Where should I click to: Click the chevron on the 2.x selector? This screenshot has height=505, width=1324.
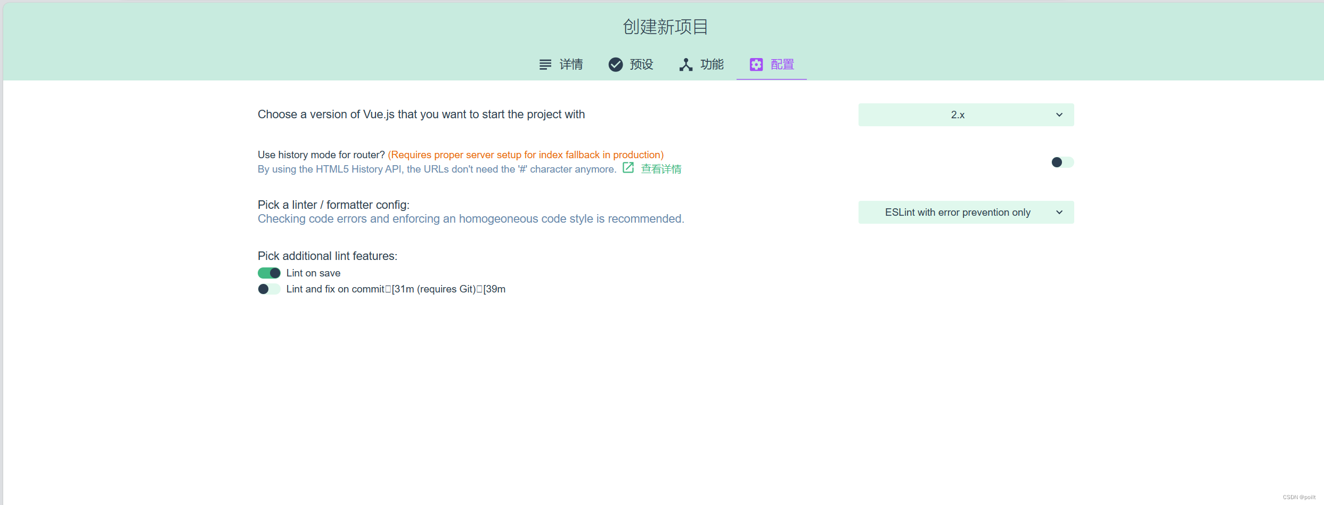[1059, 115]
